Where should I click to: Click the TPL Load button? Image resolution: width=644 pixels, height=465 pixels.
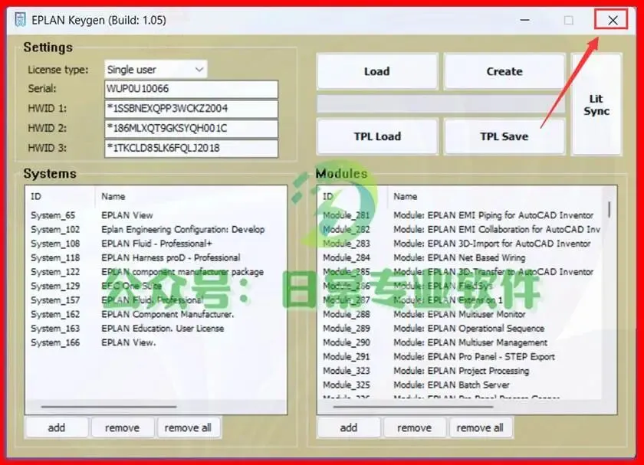click(377, 136)
